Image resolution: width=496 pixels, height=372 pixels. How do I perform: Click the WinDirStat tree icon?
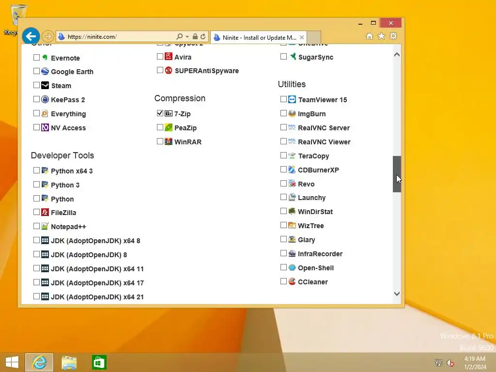pyautogui.click(x=292, y=211)
